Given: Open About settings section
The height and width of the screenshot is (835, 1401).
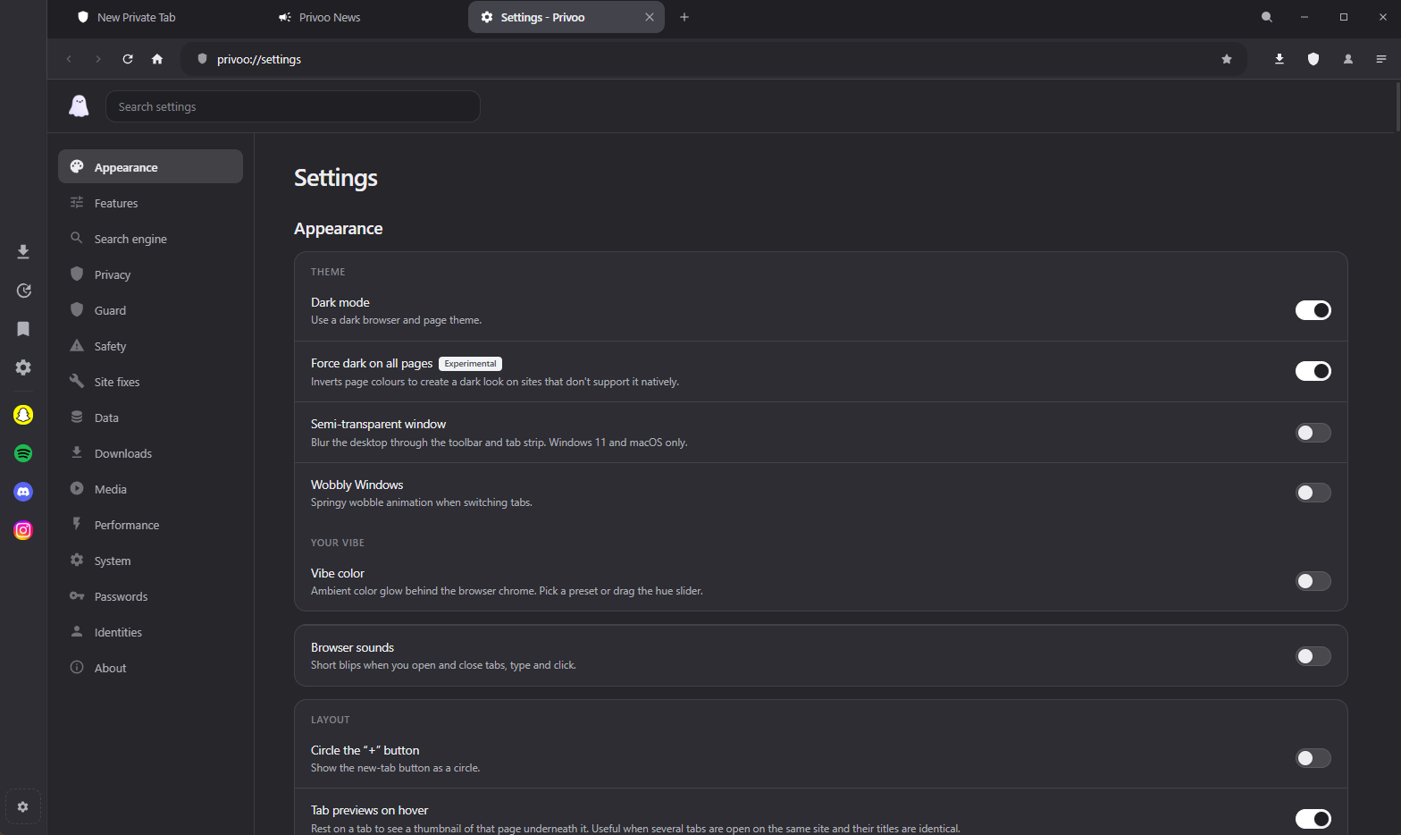Looking at the screenshot, I should [150, 668].
